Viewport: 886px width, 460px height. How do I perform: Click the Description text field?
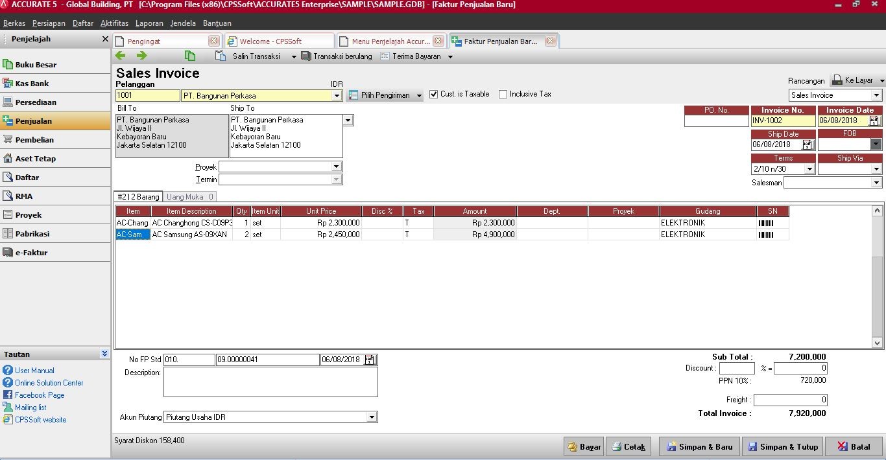click(270, 382)
